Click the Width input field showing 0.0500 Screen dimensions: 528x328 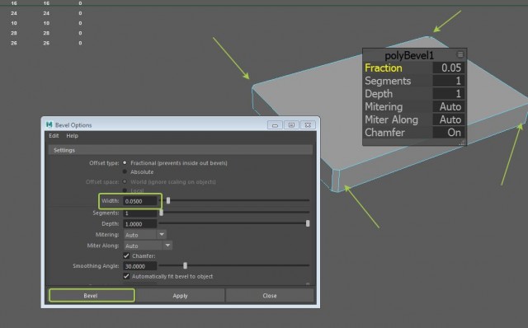pos(140,201)
